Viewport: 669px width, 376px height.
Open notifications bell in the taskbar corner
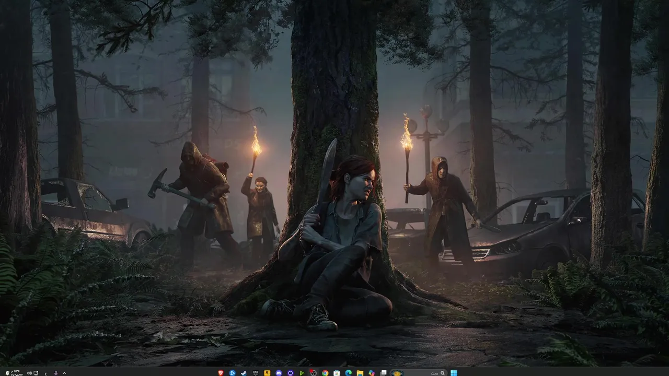tap(7, 373)
